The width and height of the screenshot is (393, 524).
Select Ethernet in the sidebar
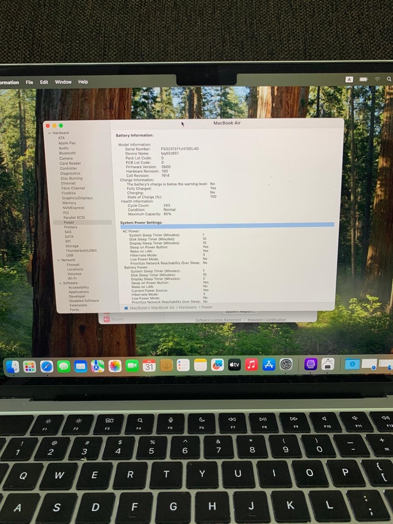(68, 183)
